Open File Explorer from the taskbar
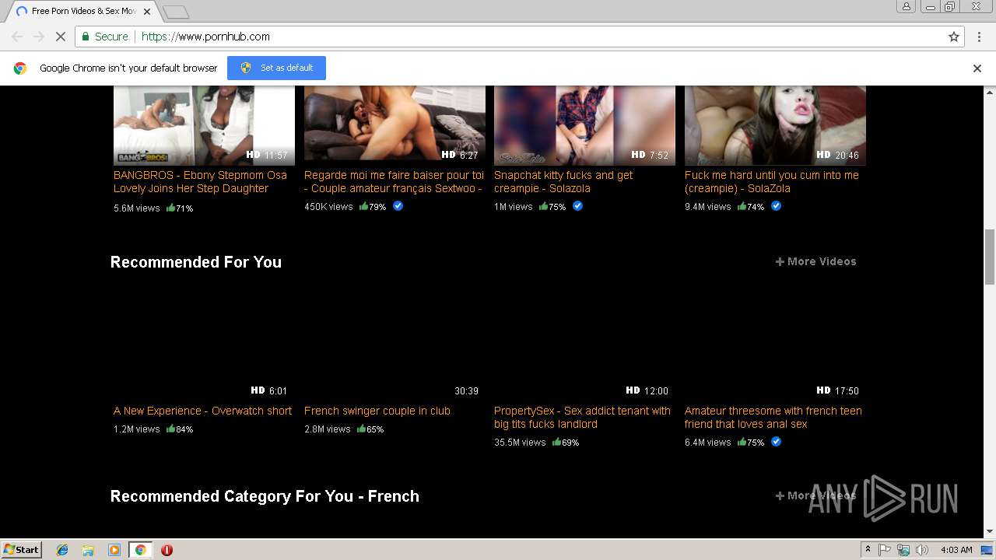Image resolution: width=996 pixels, height=560 pixels. (x=88, y=550)
